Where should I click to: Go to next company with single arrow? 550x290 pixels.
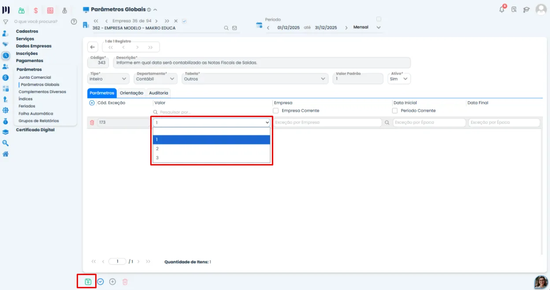pyautogui.click(x=156, y=21)
